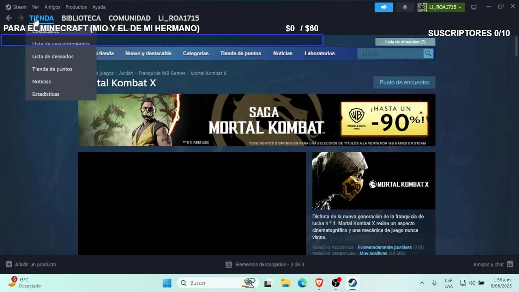
Task: Click the Extremadamente positivas reviews link
Action: 385,247
